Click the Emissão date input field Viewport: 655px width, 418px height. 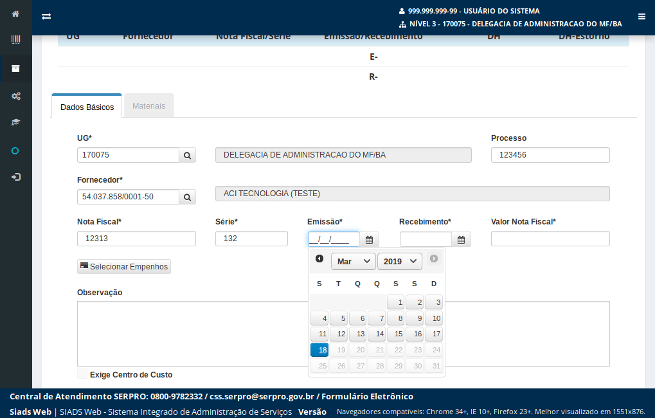click(334, 239)
